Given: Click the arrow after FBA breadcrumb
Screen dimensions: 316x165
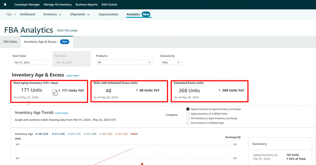Looking at the screenshot, I should click(x=15, y=14).
